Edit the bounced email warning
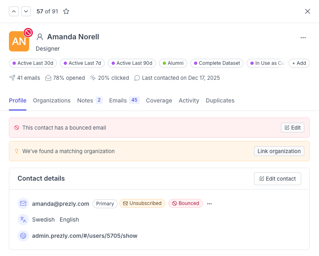 pos(293,128)
